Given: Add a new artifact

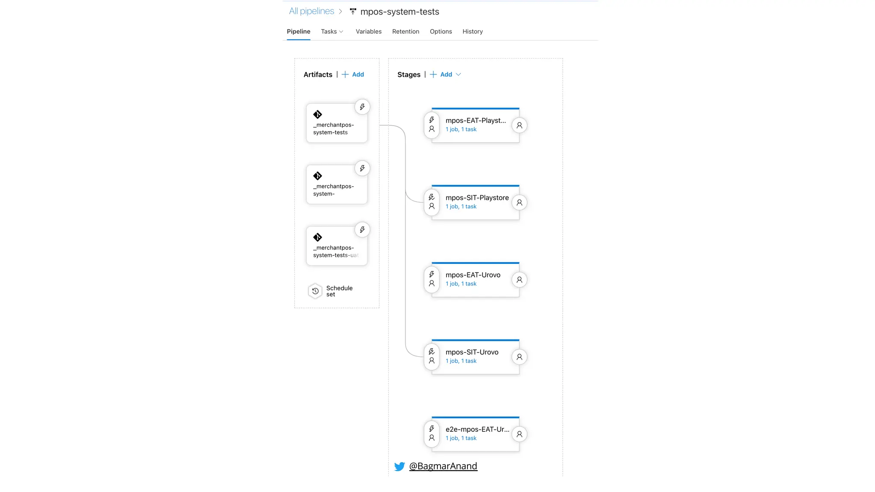Looking at the screenshot, I should coord(353,74).
